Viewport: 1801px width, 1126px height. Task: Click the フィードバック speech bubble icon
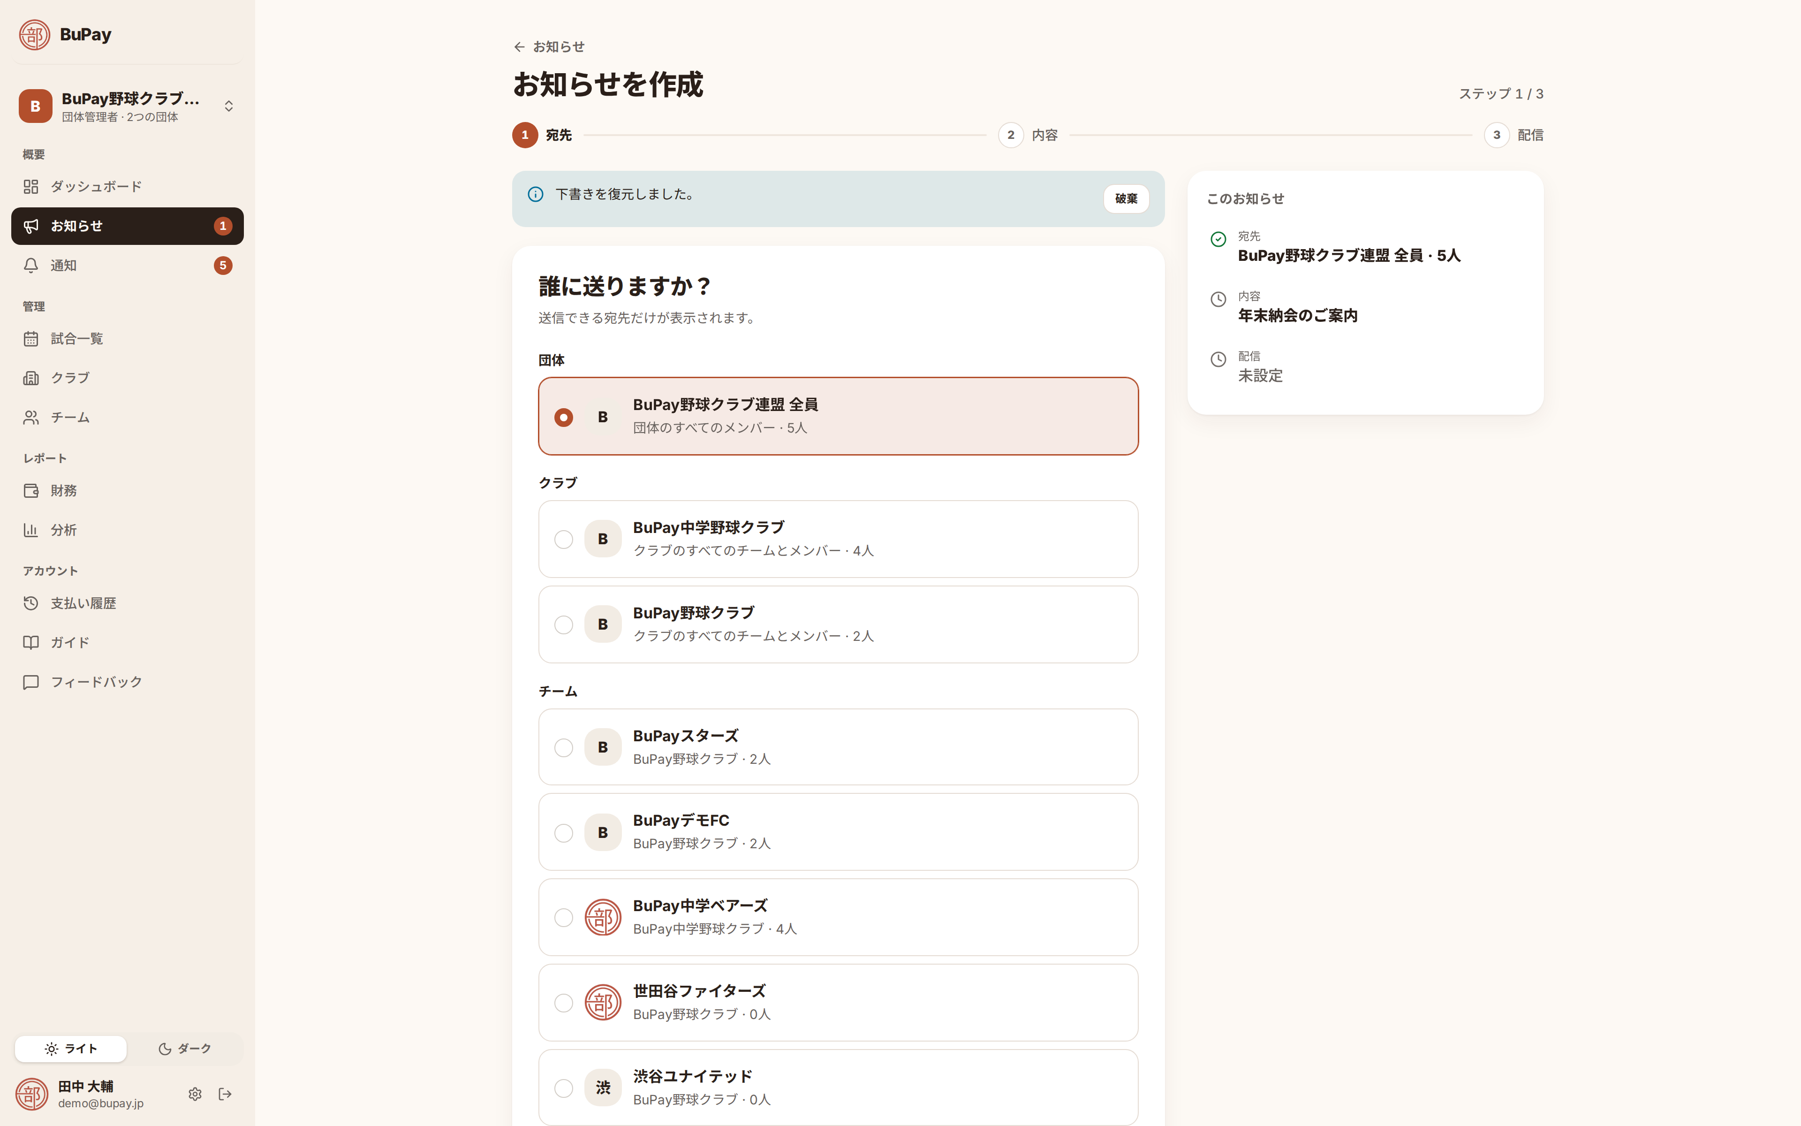point(30,682)
